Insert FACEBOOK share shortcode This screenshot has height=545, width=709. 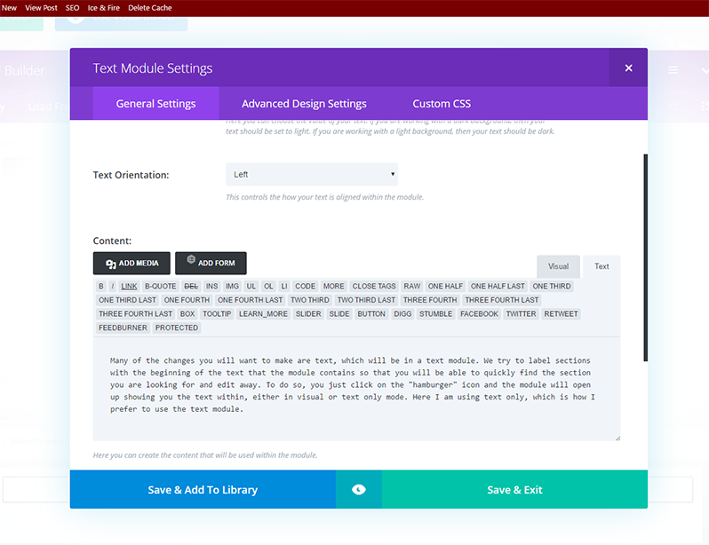[x=479, y=314]
